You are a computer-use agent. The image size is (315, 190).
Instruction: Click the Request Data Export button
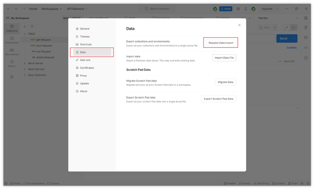click(221, 43)
